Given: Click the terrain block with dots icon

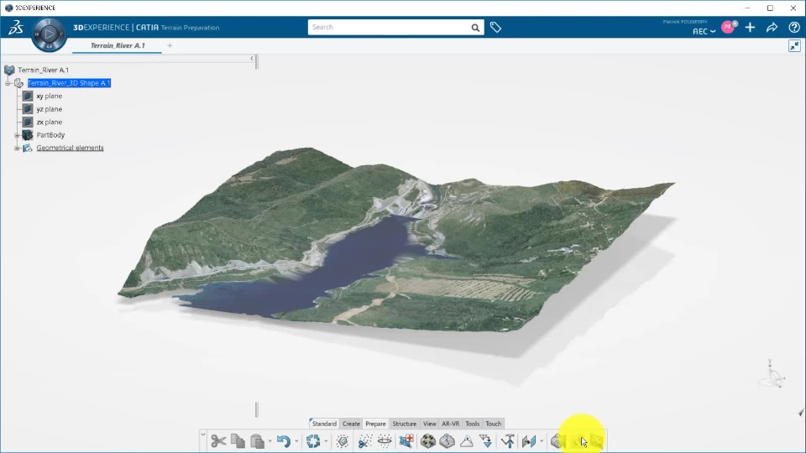Looking at the screenshot, I should (427, 440).
